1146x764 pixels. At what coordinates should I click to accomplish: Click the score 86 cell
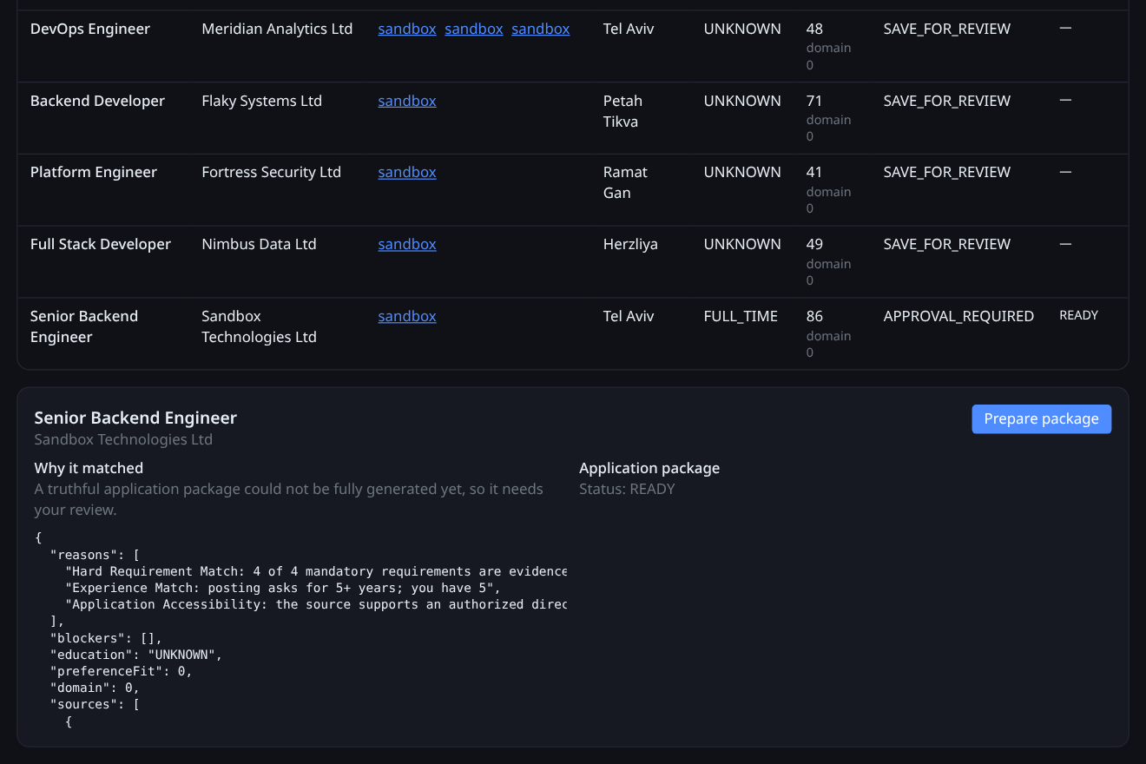(x=814, y=316)
